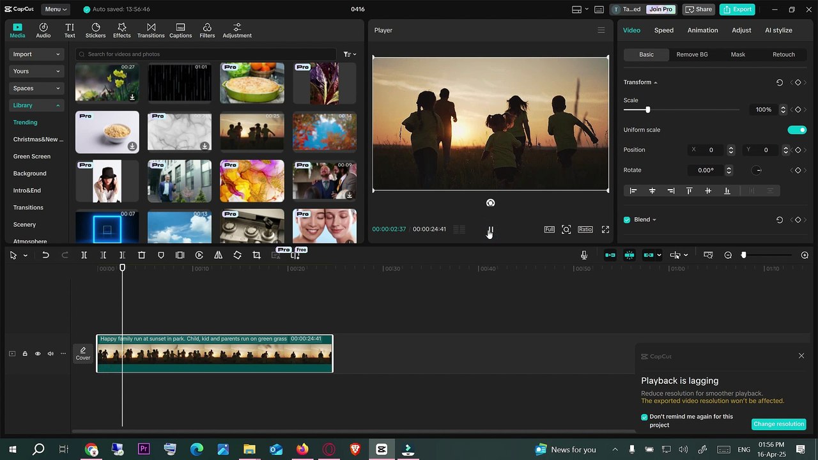Select the Remove BG tab

point(692,54)
